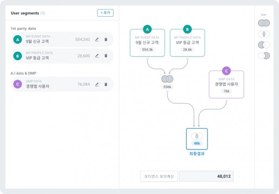Click the 554,342 count value

(83, 39)
